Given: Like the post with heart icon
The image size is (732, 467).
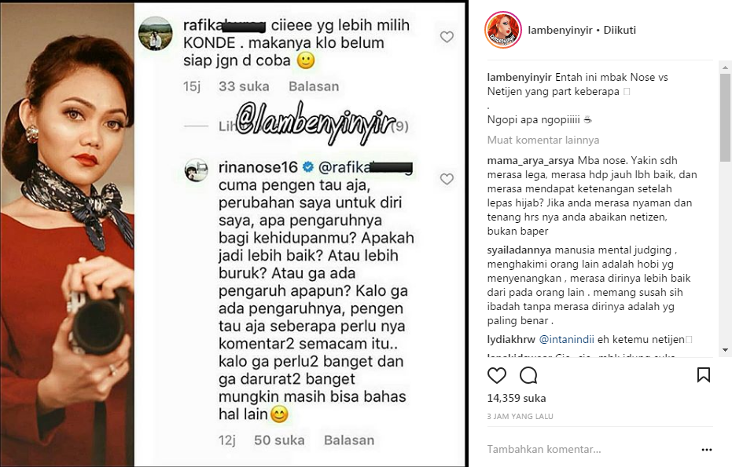Looking at the screenshot, I should click(x=497, y=375).
